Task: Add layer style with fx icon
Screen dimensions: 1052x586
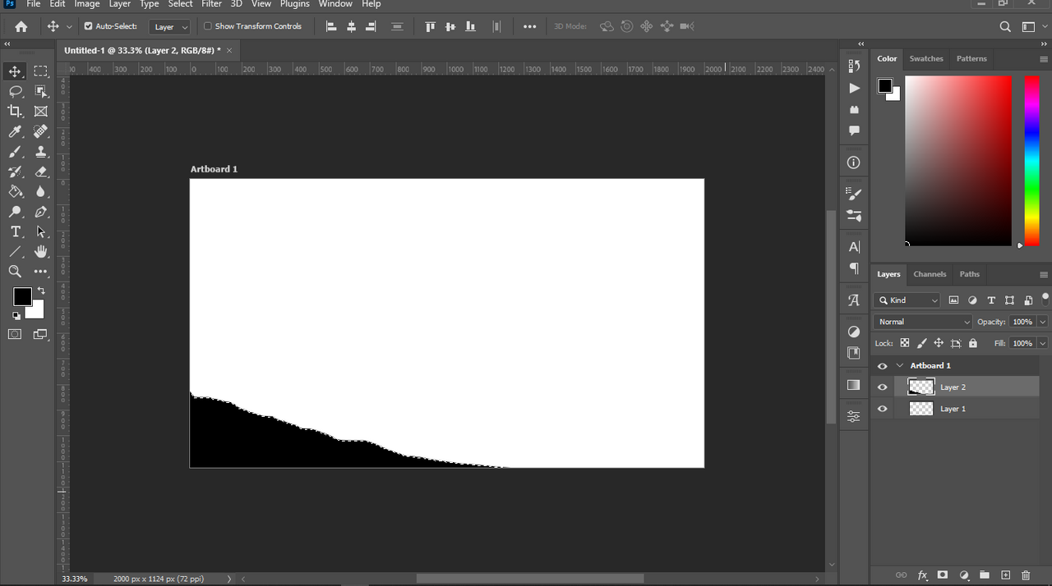Action: click(x=922, y=575)
